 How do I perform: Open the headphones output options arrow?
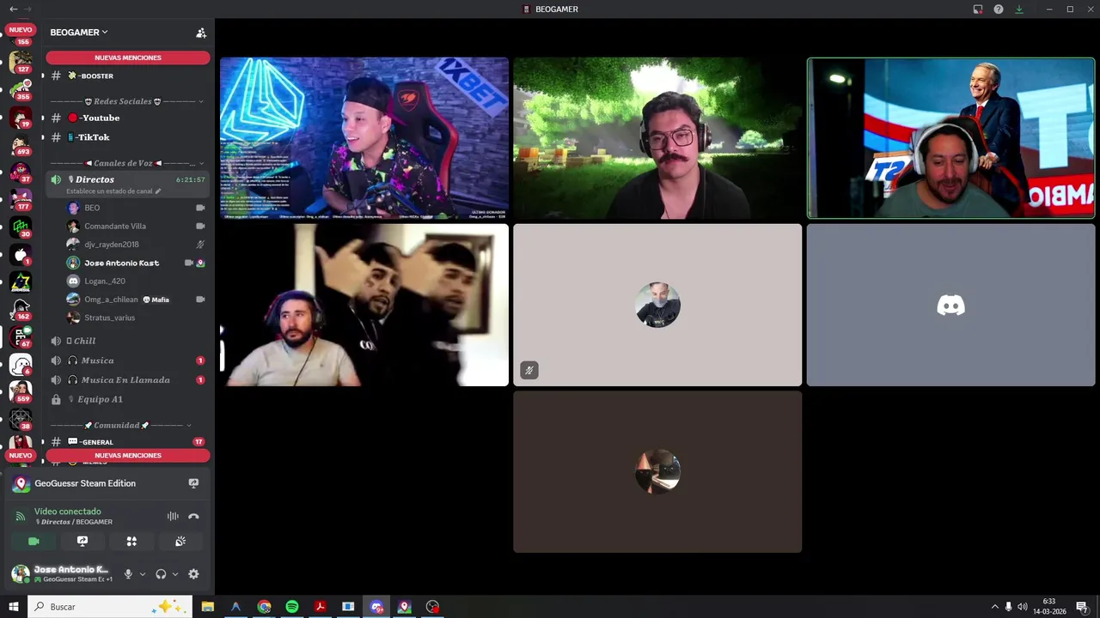coord(174,574)
